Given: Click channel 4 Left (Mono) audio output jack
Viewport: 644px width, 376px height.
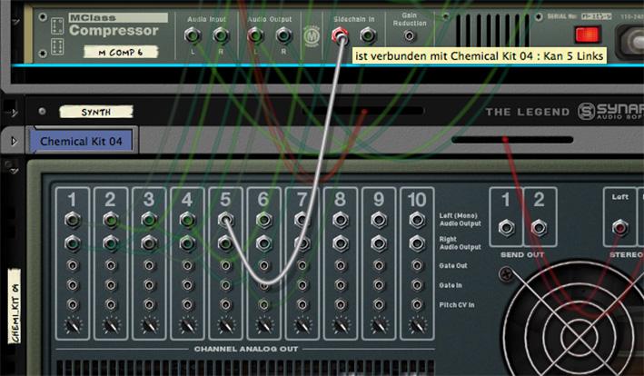Looking at the screenshot, I should pyautogui.click(x=187, y=220).
